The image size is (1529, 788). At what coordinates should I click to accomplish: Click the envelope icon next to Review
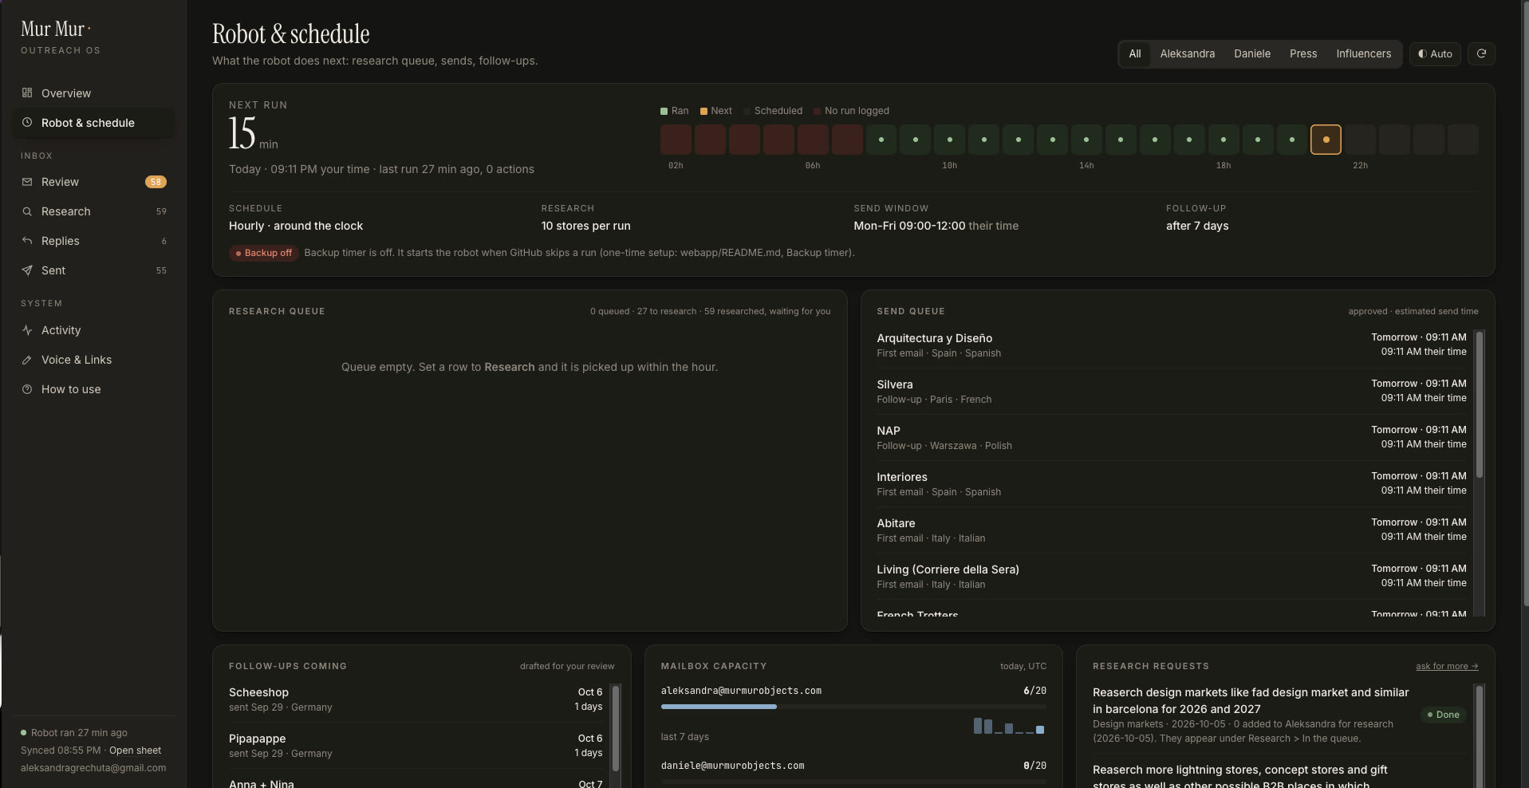pyautogui.click(x=27, y=182)
